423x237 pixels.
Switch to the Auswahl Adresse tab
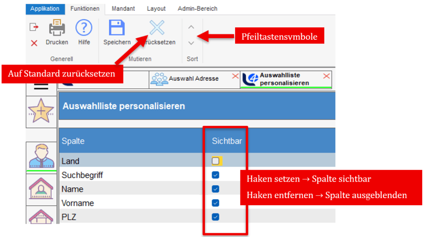coord(190,79)
